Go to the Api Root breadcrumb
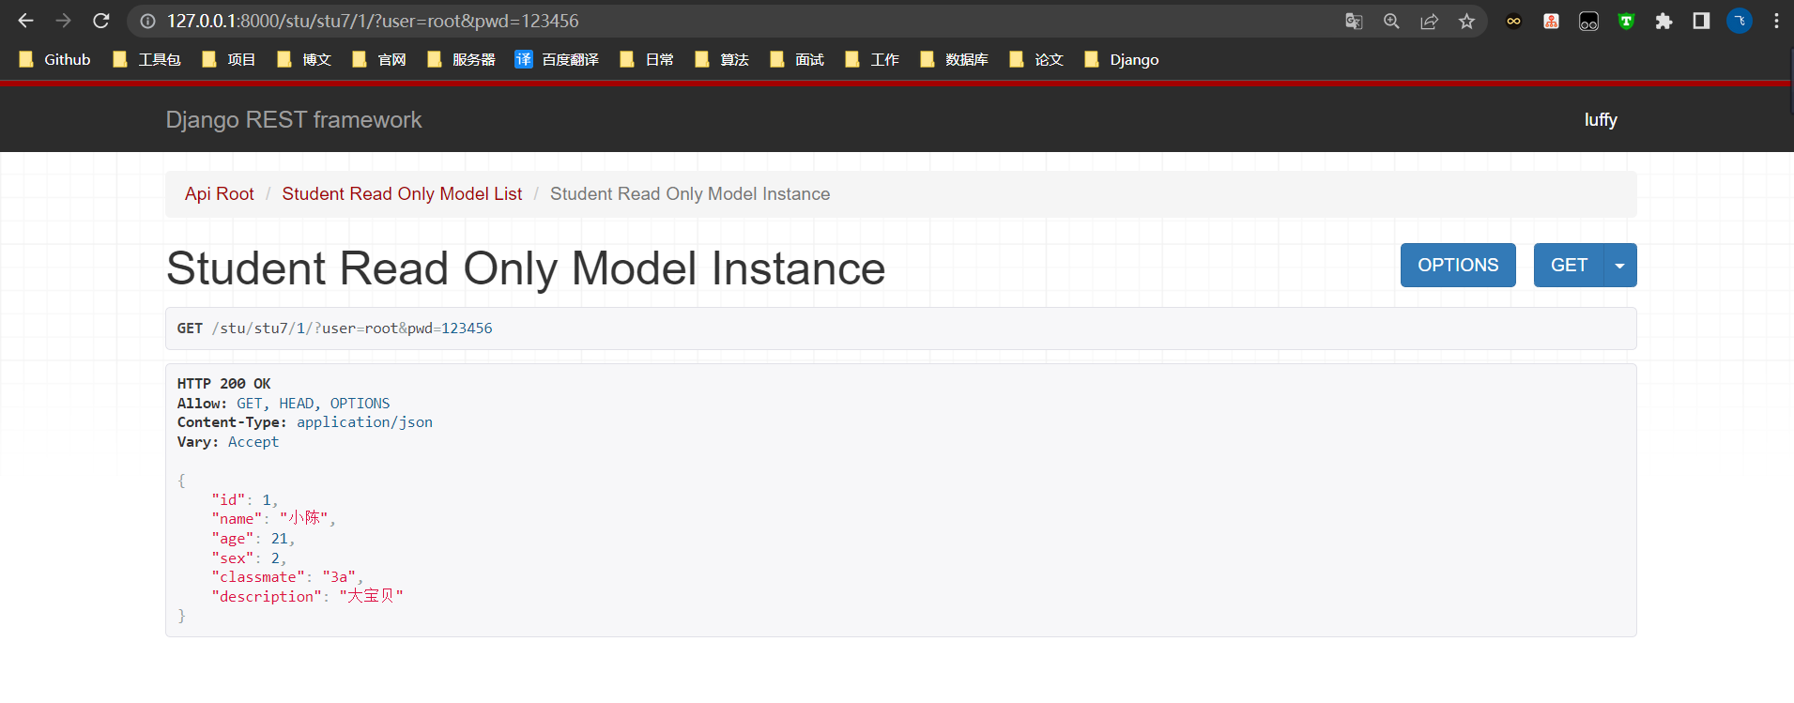Image resolution: width=1794 pixels, height=703 pixels. pyautogui.click(x=219, y=193)
